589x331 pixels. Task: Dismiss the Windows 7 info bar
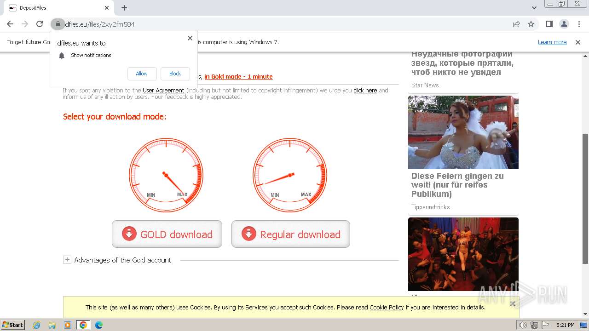(x=578, y=42)
